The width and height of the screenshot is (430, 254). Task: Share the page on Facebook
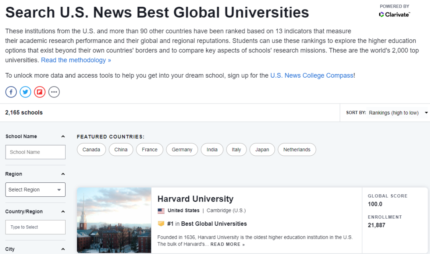pyautogui.click(x=11, y=92)
